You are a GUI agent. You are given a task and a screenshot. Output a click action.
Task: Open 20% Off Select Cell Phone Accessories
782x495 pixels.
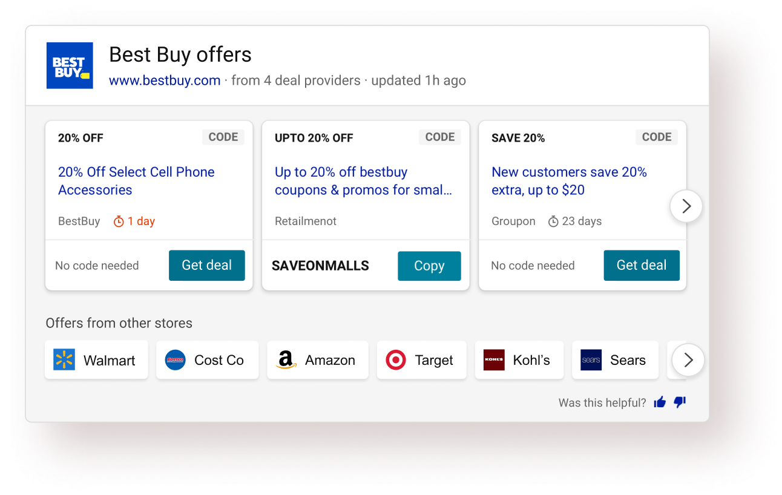pos(136,181)
